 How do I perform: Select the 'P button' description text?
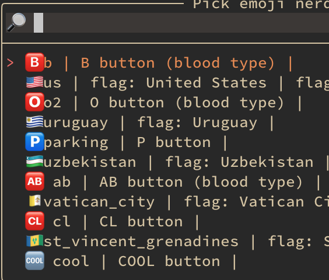pos(174,143)
